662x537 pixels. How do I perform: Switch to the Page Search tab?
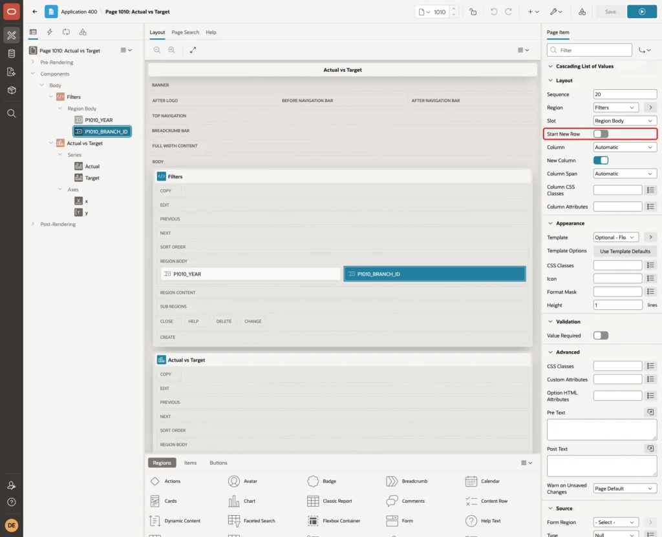(x=185, y=32)
